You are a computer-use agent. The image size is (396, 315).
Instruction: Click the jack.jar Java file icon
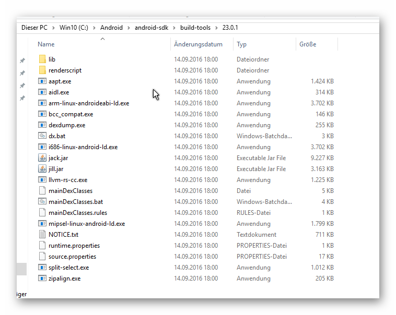coord(42,158)
